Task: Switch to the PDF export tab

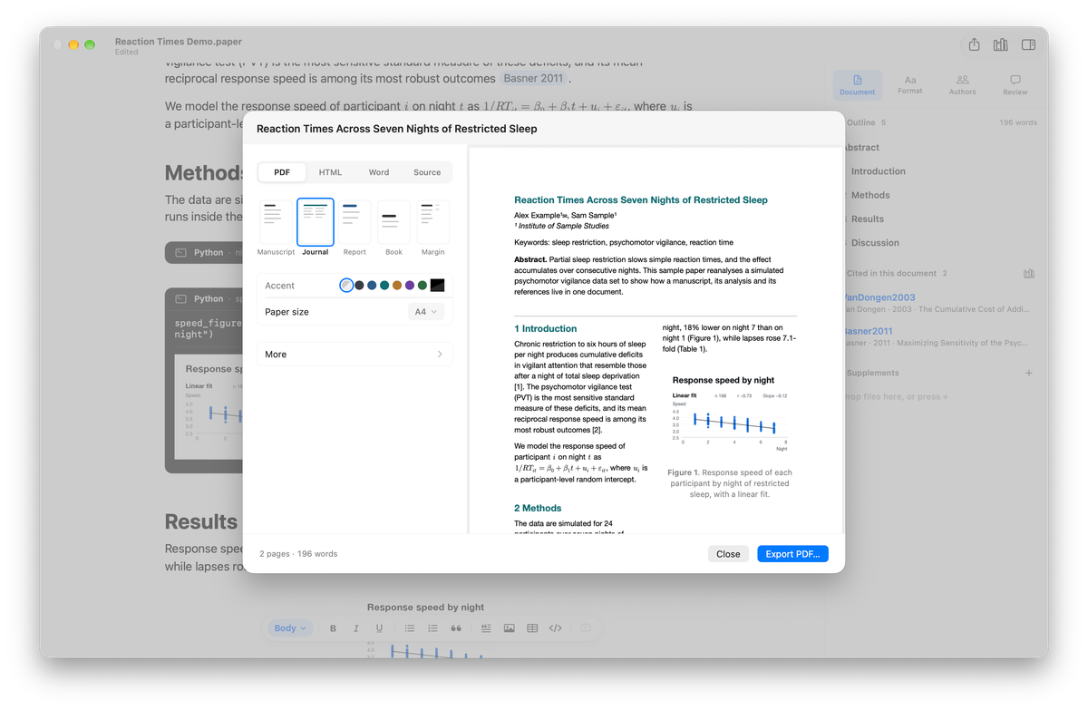Action: pyautogui.click(x=282, y=172)
